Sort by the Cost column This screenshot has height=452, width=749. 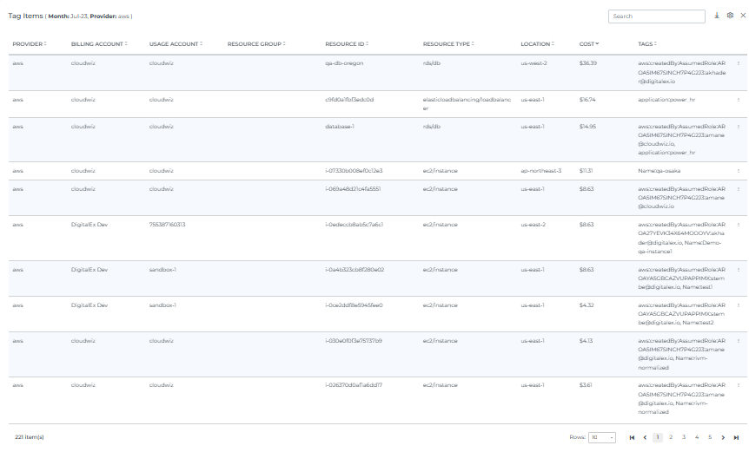click(x=588, y=43)
